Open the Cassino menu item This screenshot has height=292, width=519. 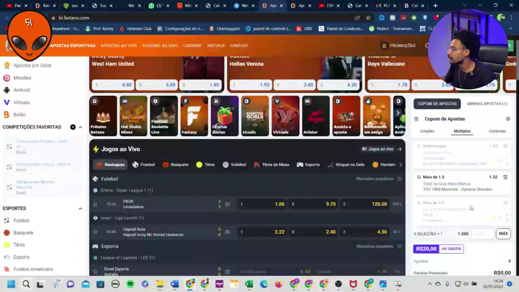click(192, 45)
